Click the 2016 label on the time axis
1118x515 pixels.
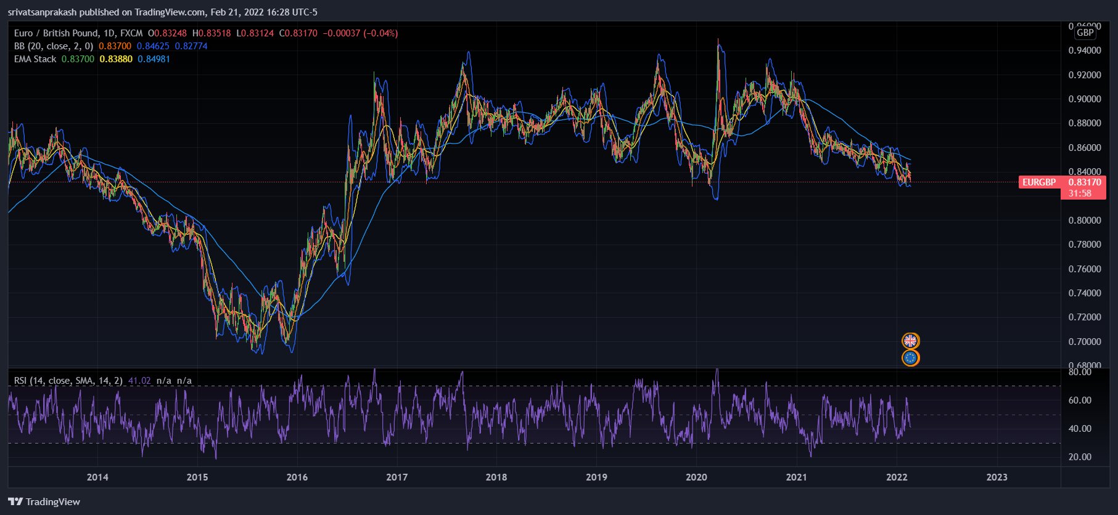click(297, 477)
